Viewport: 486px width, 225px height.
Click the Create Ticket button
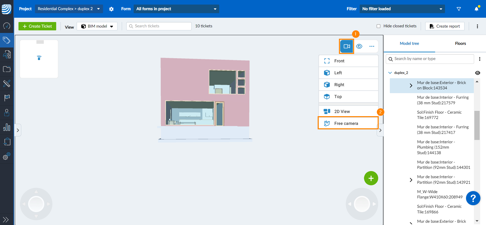click(x=37, y=26)
